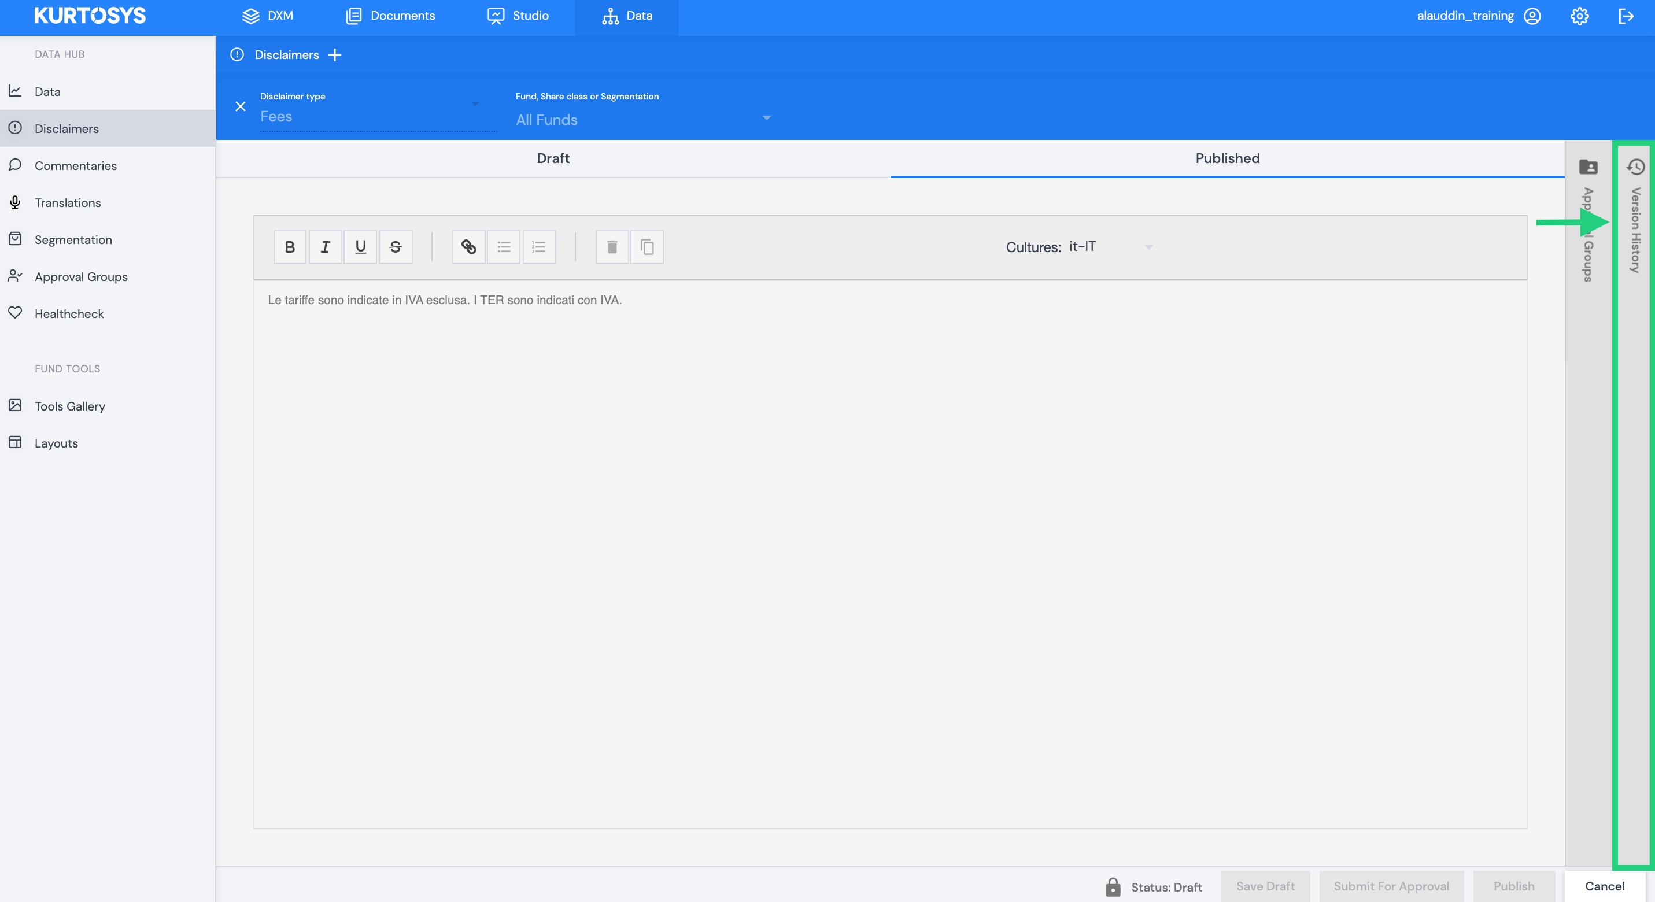The height and width of the screenshot is (902, 1655).
Task: Switch to the Draft tab
Action: pyautogui.click(x=553, y=158)
